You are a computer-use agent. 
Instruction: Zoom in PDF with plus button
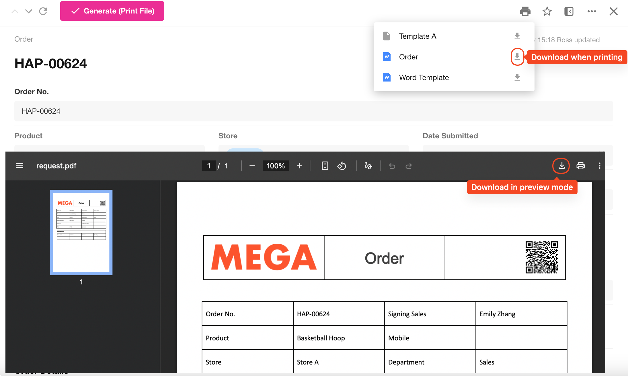click(299, 166)
